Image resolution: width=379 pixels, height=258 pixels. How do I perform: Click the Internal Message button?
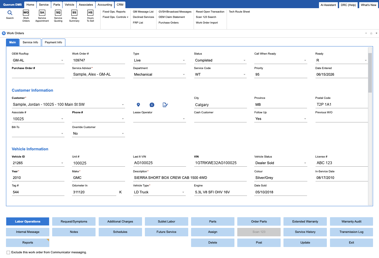pyautogui.click(x=28, y=232)
